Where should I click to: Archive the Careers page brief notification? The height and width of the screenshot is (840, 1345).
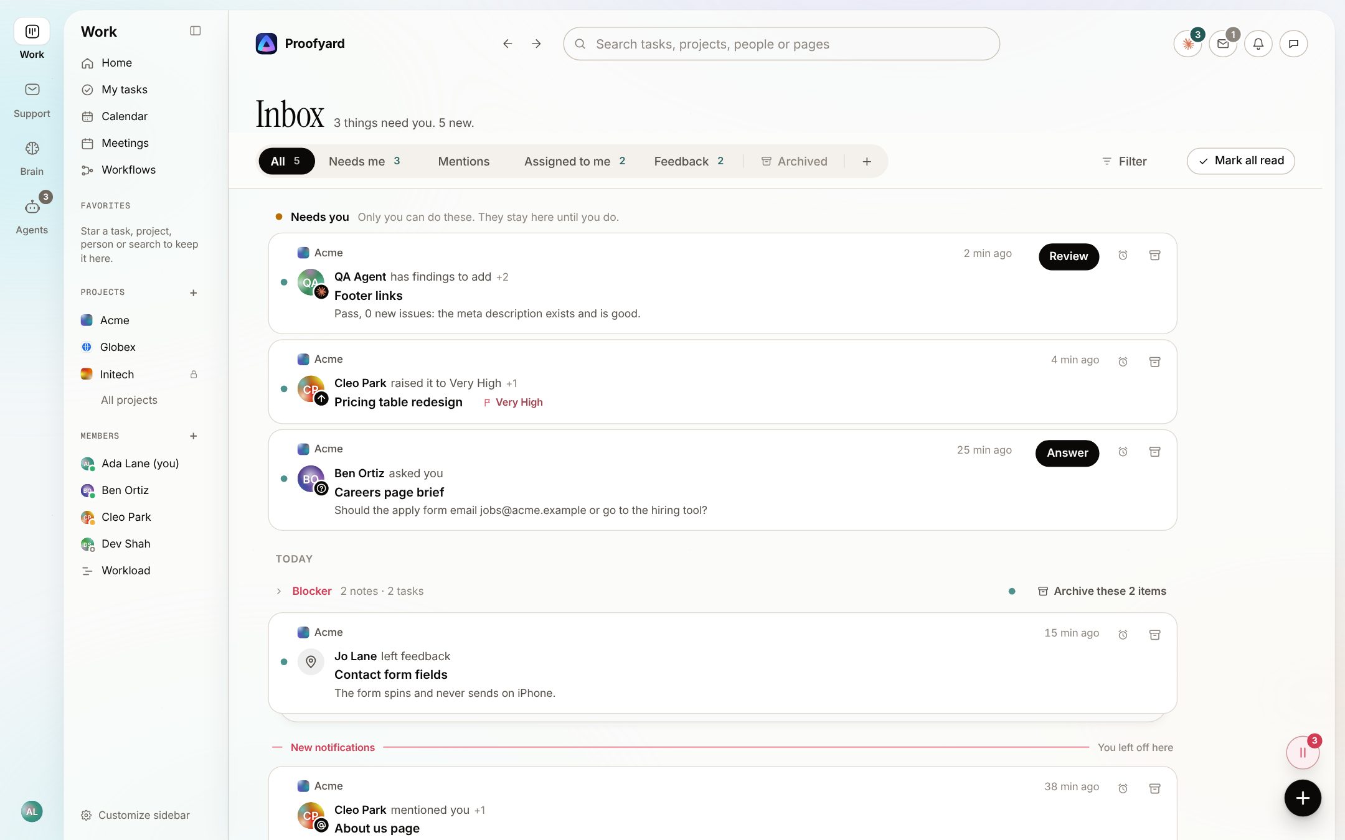pyautogui.click(x=1154, y=452)
